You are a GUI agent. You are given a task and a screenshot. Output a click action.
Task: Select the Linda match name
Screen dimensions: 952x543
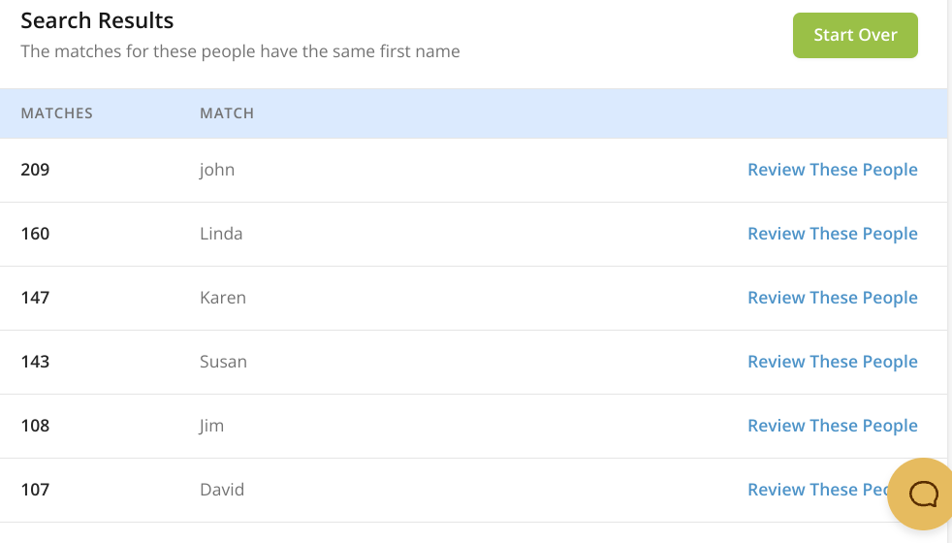221,234
